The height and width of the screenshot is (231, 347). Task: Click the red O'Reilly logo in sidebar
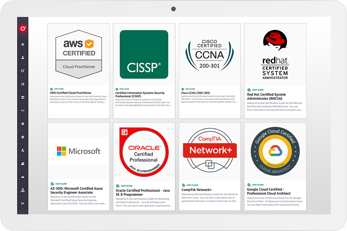tap(23, 29)
